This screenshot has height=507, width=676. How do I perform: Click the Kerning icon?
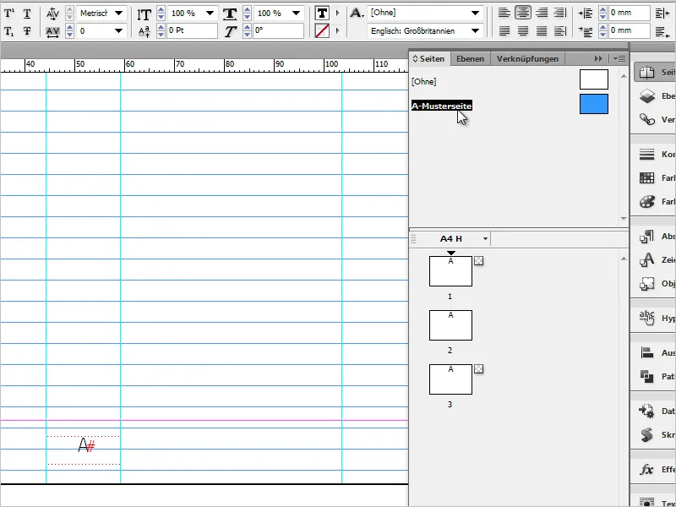point(52,14)
